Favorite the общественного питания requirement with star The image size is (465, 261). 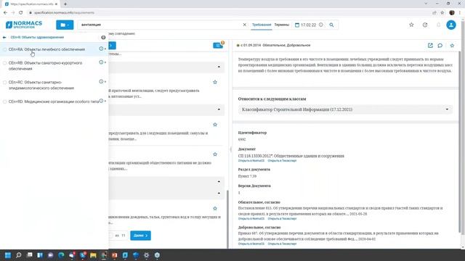pyautogui.click(x=215, y=154)
